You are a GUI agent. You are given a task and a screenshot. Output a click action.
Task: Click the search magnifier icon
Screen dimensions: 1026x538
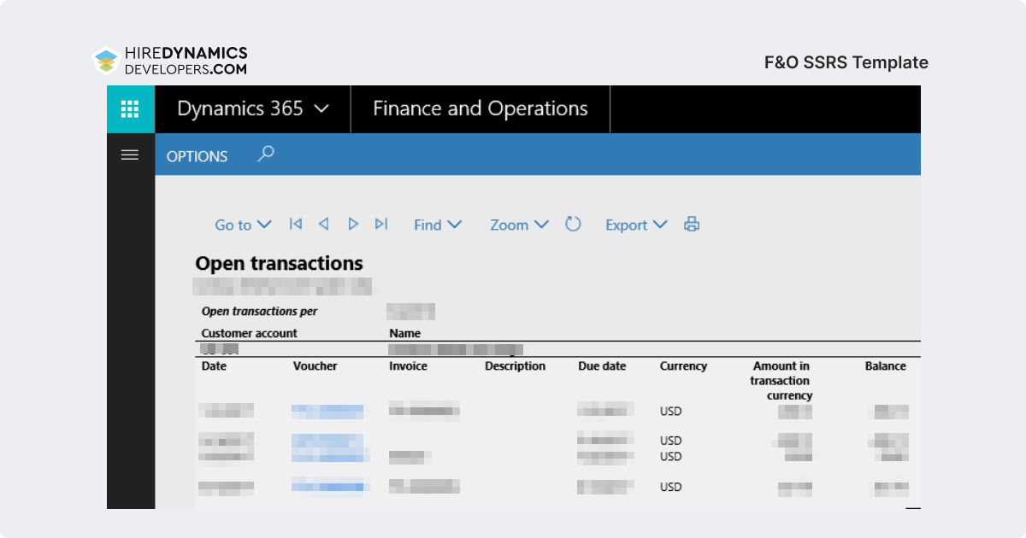266,155
